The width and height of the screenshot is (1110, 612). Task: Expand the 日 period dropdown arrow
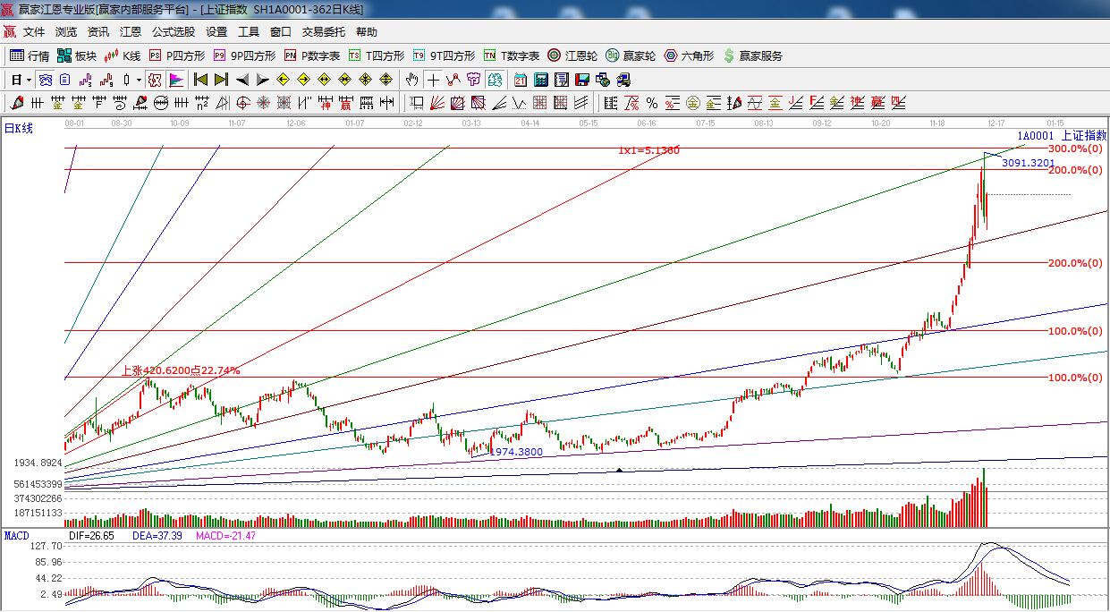(28, 80)
